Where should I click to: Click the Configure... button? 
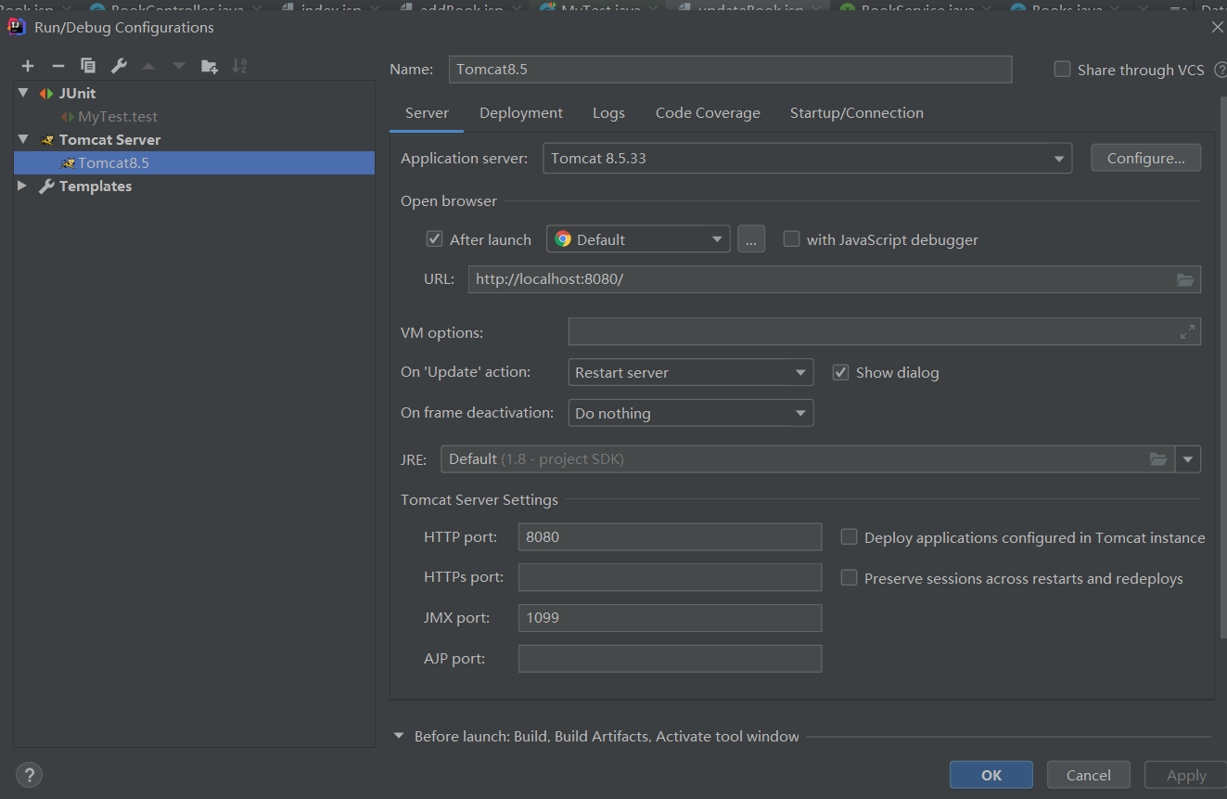(1145, 158)
